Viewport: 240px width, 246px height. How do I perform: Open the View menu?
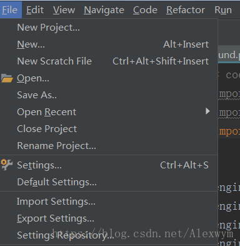tap(64, 10)
